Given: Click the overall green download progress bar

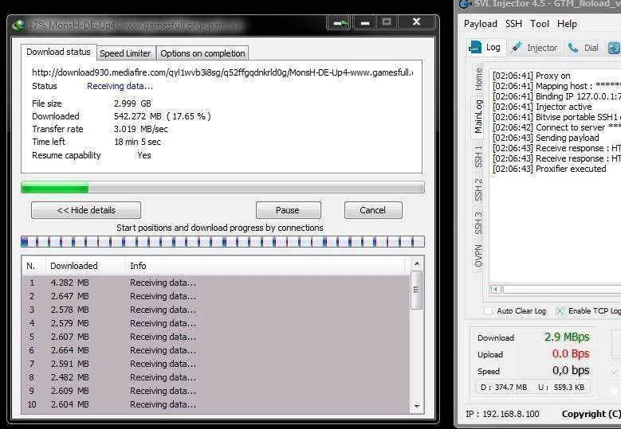Looking at the screenshot, I should [222, 187].
